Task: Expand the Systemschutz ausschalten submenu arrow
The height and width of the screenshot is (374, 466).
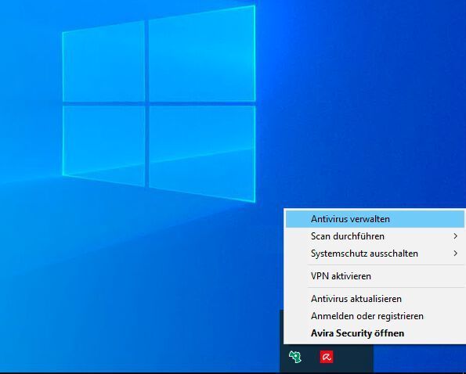Action: pyautogui.click(x=456, y=254)
